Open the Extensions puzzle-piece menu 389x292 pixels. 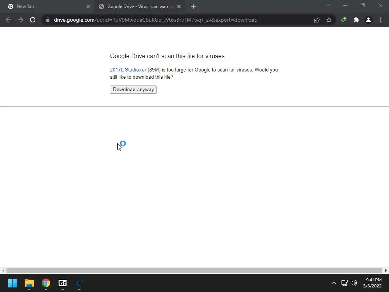(x=356, y=20)
